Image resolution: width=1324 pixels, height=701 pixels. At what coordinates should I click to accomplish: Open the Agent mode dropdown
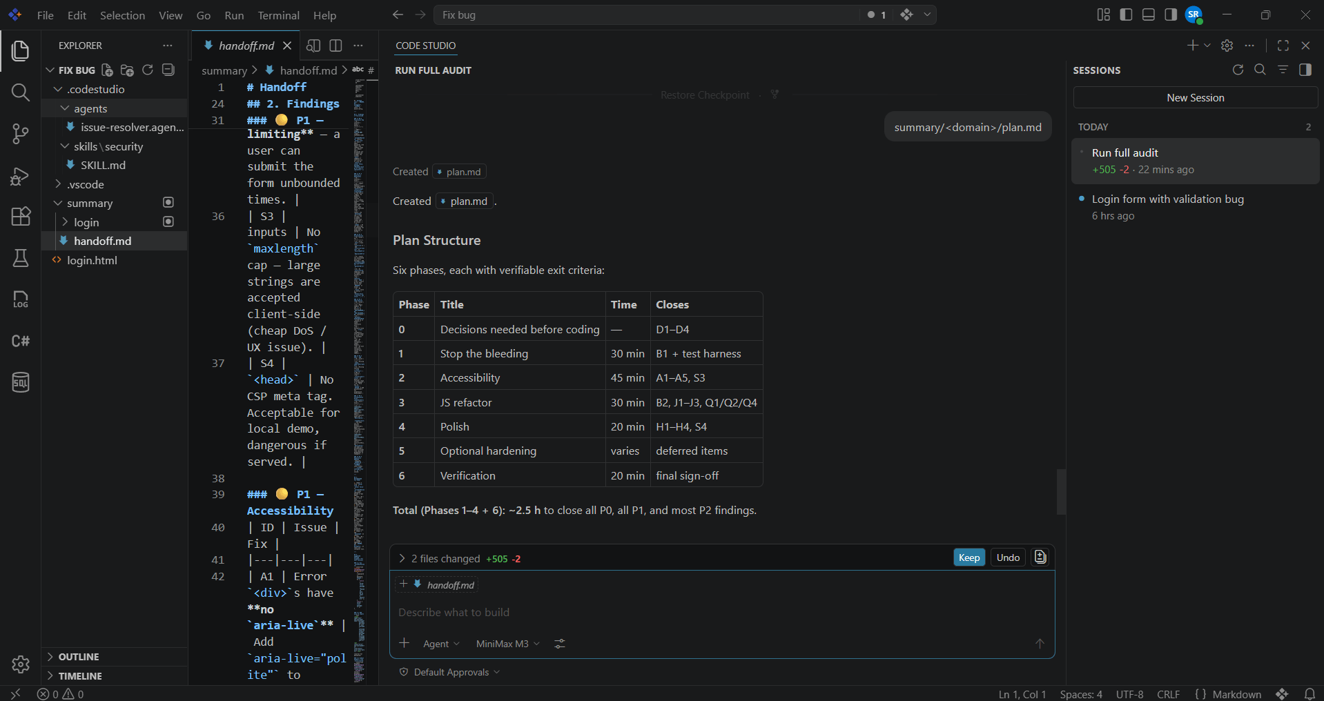[x=441, y=644]
